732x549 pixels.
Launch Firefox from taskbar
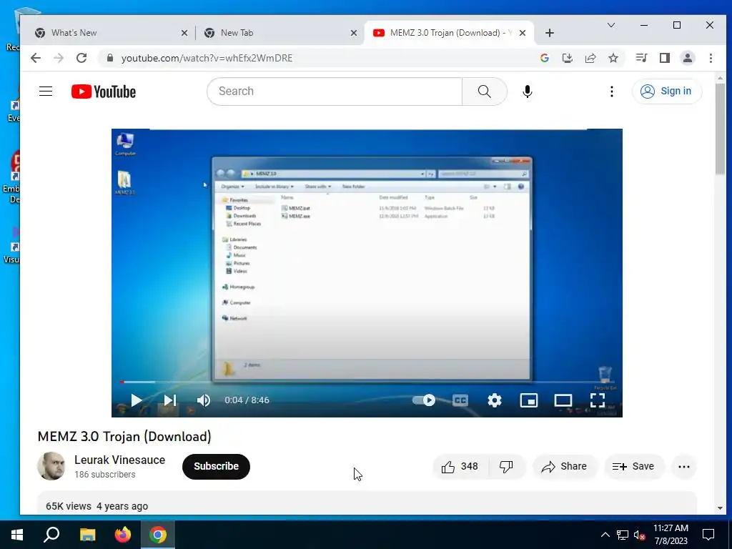[123, 535]
